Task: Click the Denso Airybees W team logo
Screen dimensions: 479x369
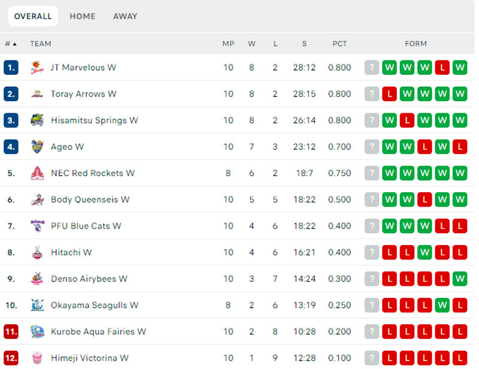Action: 37,279
